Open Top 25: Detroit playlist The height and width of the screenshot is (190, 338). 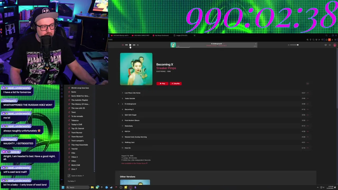pyautogui.click(x=78, y=129)
